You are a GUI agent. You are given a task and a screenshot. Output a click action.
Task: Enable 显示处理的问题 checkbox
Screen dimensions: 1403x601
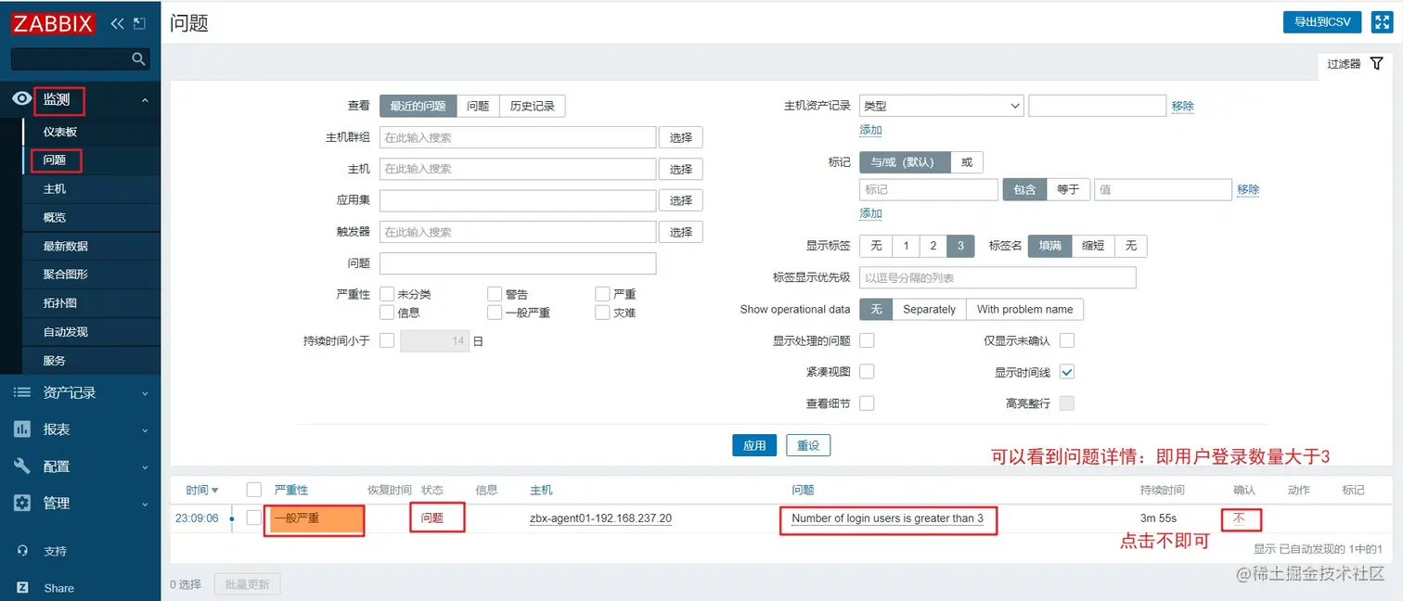pos(867,340)
